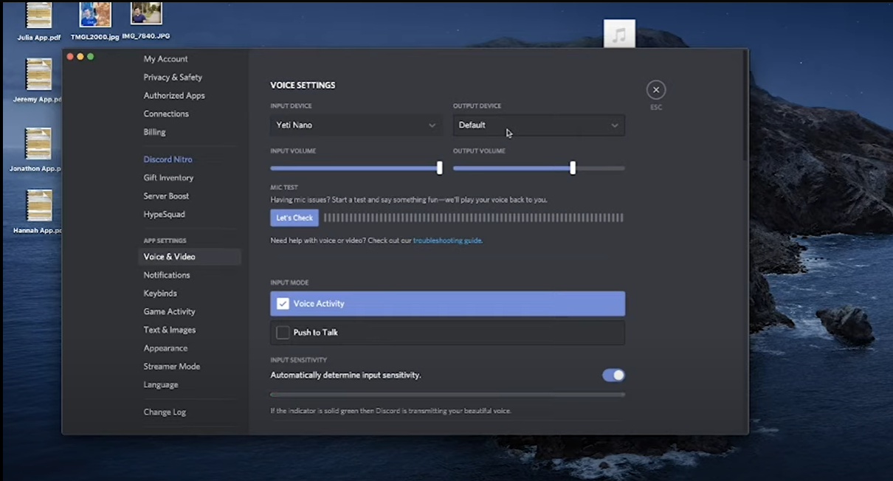The image size is (893, 481).
Task: Open the Change Log
Action: (165, 412)
